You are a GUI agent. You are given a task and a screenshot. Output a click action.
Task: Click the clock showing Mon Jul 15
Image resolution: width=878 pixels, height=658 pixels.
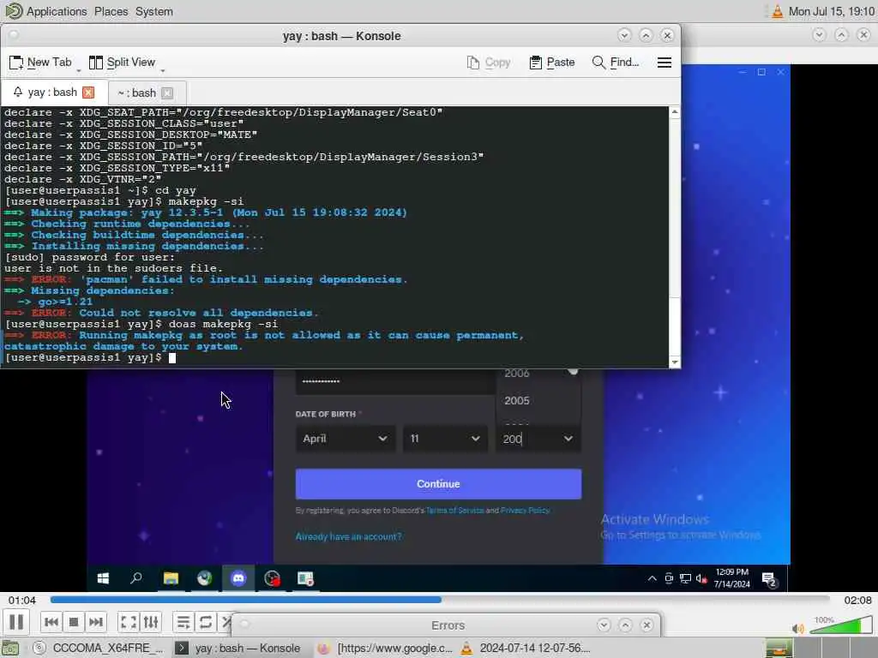[x=832, y=11]
